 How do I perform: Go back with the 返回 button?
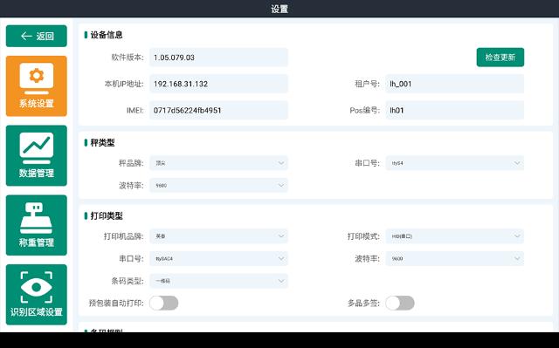37,36
